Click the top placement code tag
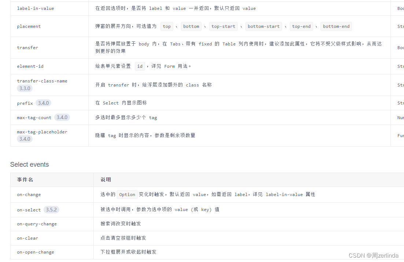 click(x=167, y=26)
